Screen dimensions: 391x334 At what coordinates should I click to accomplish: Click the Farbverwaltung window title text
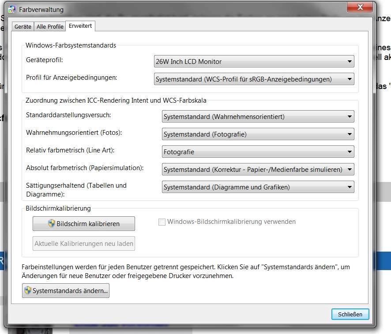point(41,9)
